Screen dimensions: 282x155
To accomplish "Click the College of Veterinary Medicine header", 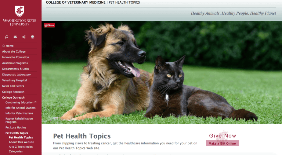I will click(x=76, y=2).
